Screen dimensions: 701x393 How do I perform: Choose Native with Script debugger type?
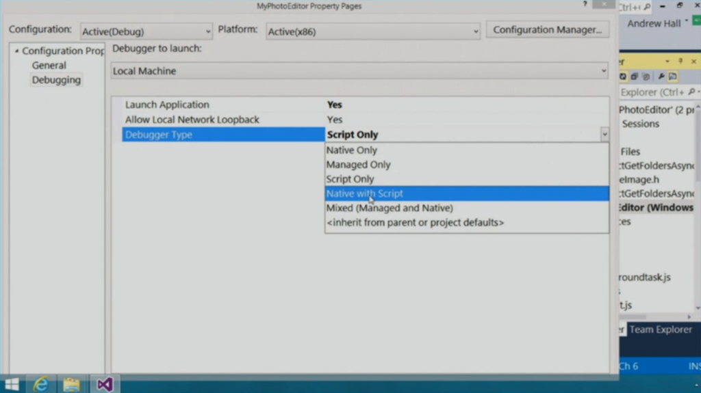pos(467,193)
